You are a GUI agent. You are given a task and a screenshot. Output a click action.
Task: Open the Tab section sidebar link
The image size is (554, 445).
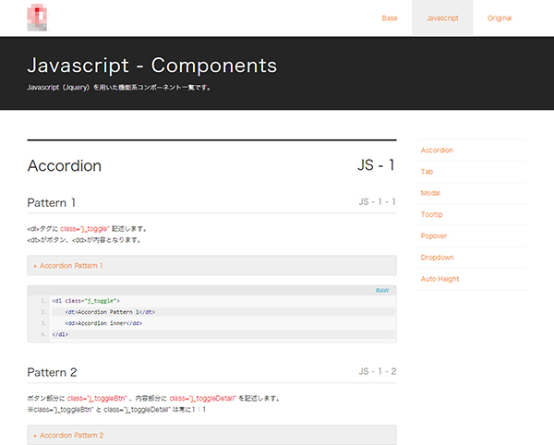pyautogui.click(x=427, y=172)
